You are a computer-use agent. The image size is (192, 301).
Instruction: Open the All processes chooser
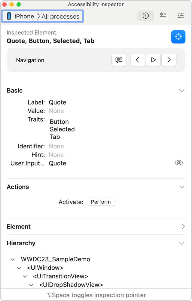(x=60, y=17)
